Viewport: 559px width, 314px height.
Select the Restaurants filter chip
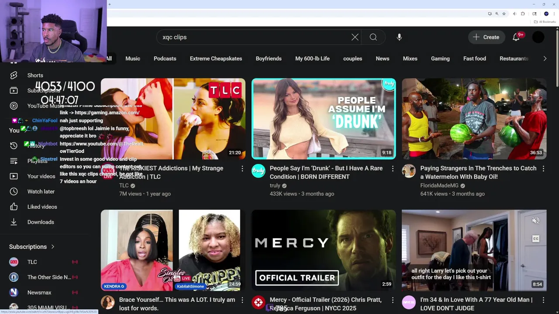pyautogui.click(x=514, y=58)
